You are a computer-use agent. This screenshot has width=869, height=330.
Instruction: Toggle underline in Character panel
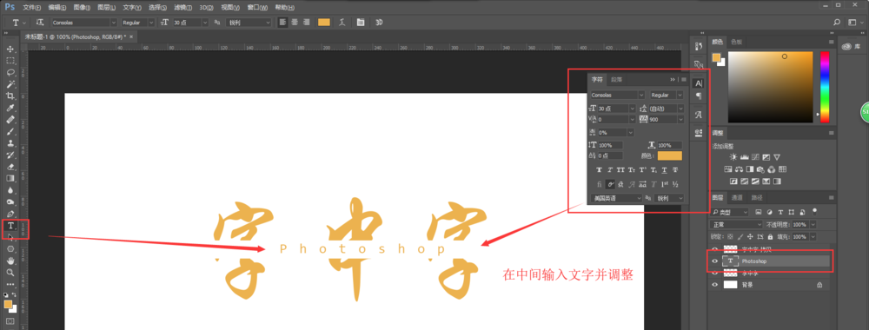click(665, 170)
